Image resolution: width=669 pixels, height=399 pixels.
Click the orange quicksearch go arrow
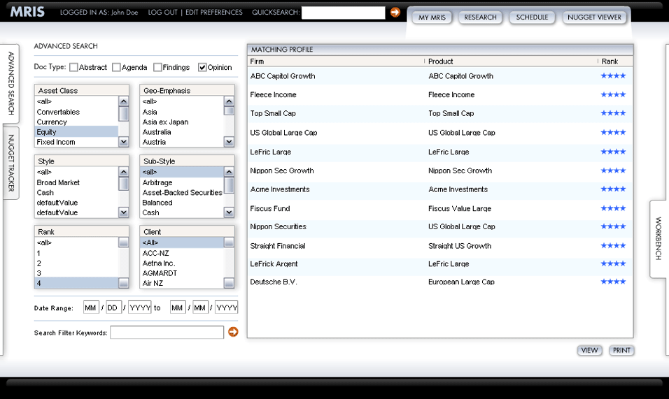(x=395, y=13)
